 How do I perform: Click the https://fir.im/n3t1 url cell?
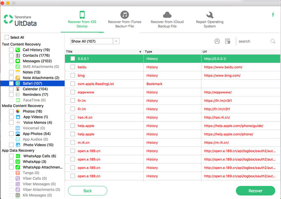[218, 100]
